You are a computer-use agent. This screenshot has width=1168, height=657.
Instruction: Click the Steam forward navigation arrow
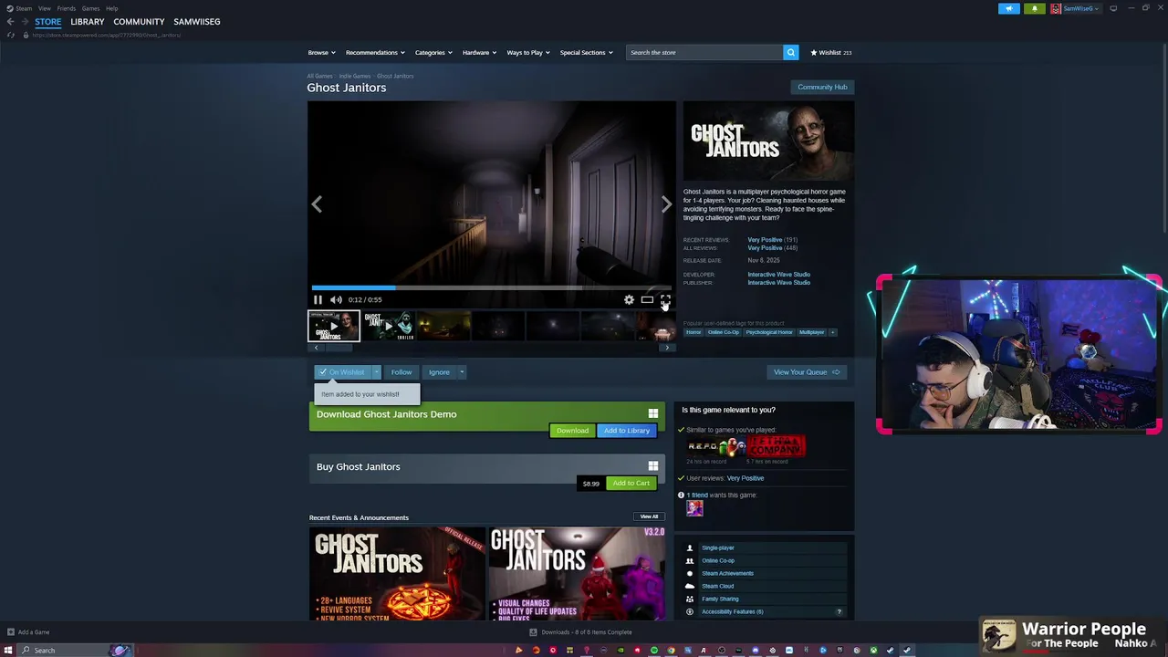tap(24, 21)
